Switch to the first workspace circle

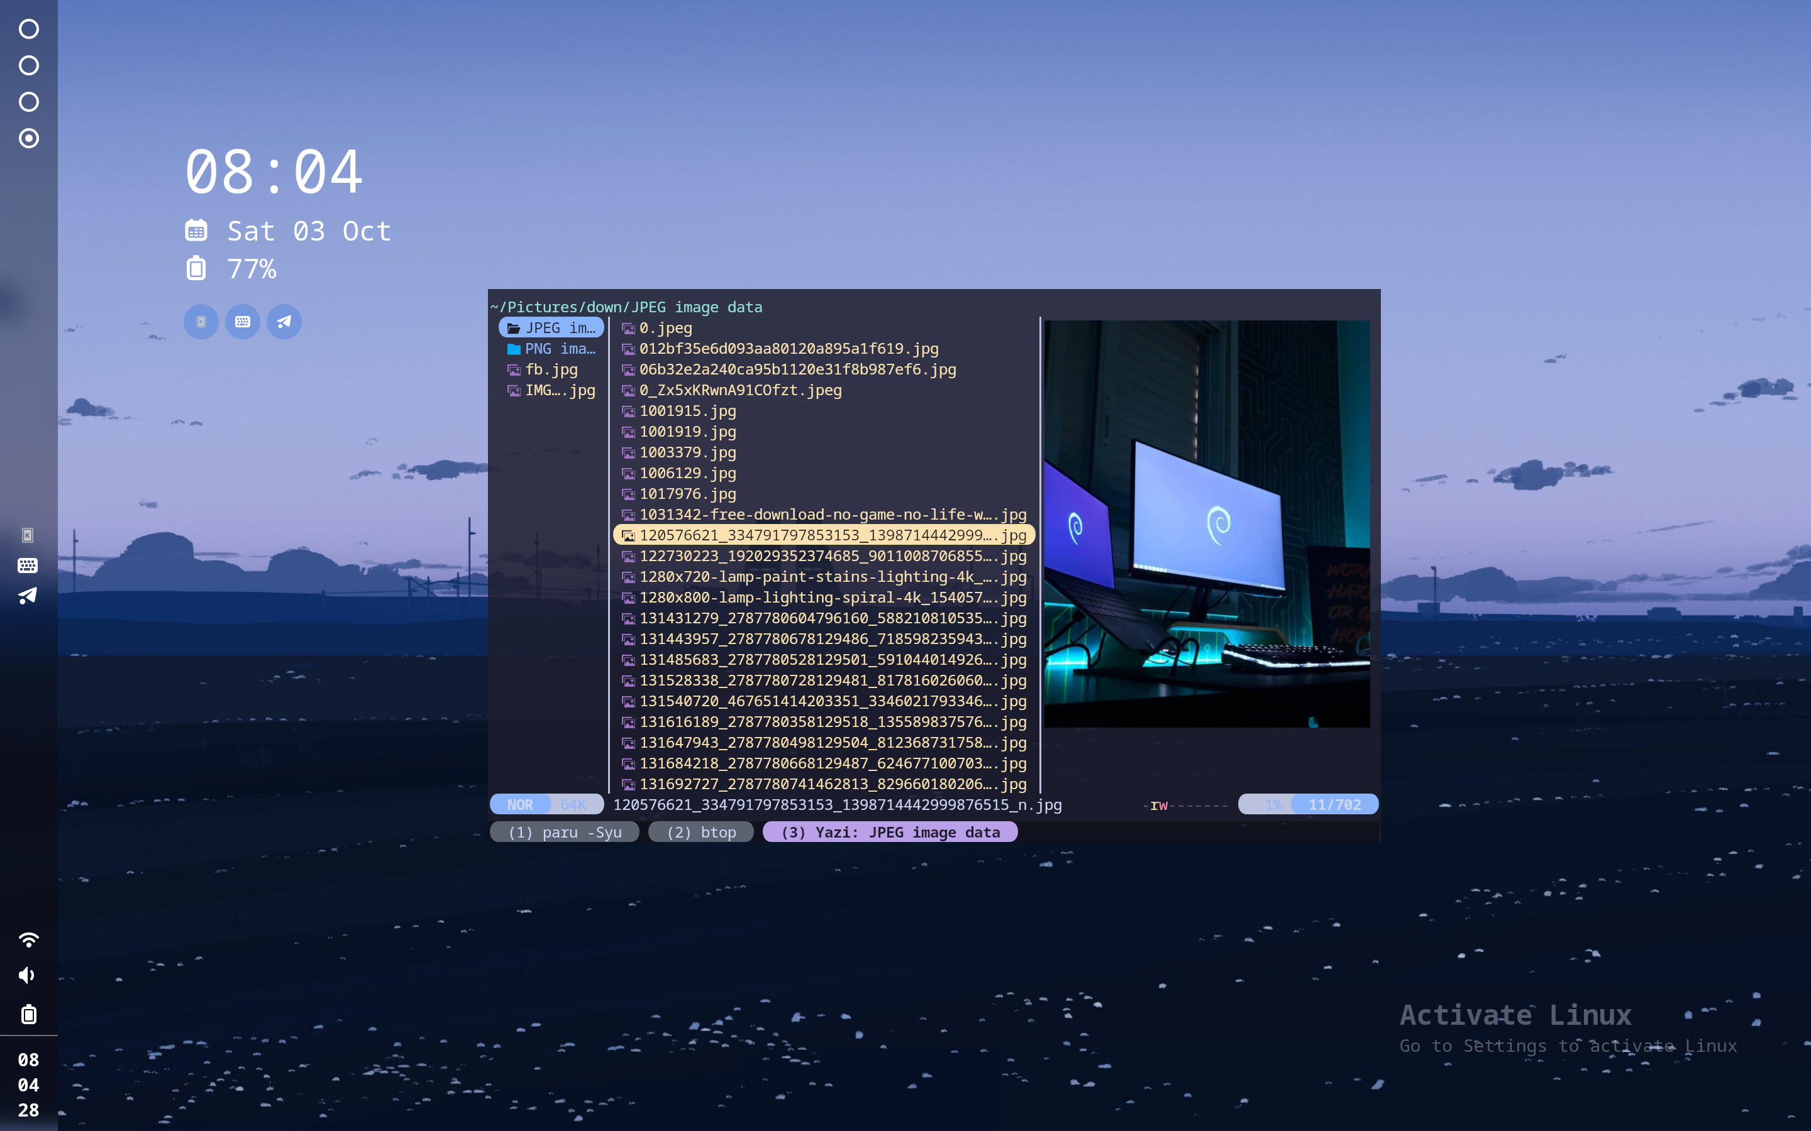point(28,29)
